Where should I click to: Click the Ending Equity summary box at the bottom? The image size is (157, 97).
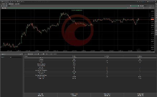pos(140,95)
